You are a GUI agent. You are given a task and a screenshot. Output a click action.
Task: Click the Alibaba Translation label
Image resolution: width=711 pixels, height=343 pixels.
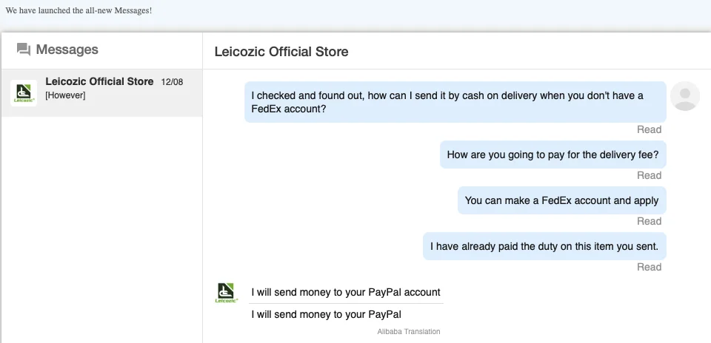[x=409, y=332]
